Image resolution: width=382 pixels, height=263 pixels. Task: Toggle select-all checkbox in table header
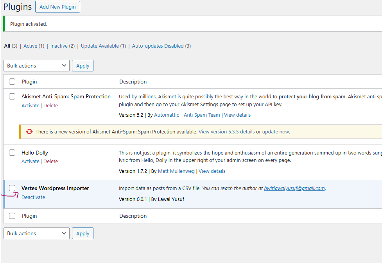tap(12, 82)
